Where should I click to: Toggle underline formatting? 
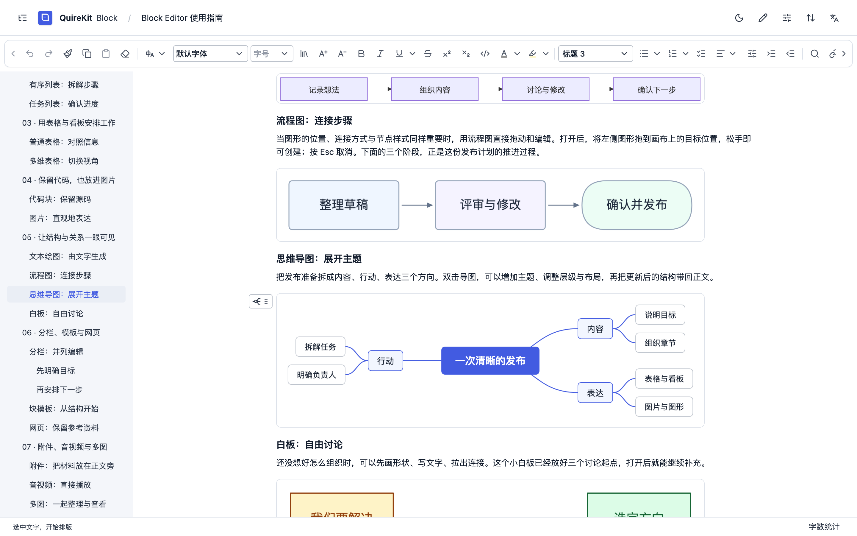399,54
